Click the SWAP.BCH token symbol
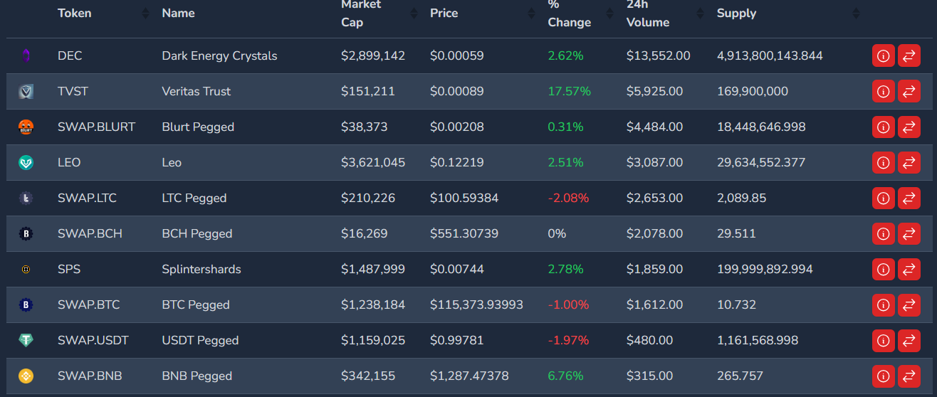 (90, 233)
